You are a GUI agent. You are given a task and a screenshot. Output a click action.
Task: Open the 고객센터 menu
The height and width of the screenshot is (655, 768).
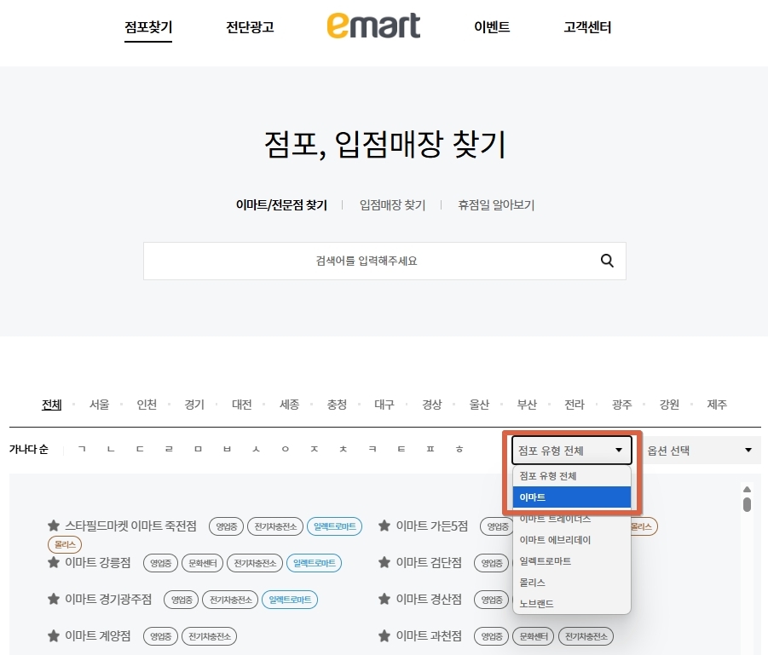click(x=587, y=27)
